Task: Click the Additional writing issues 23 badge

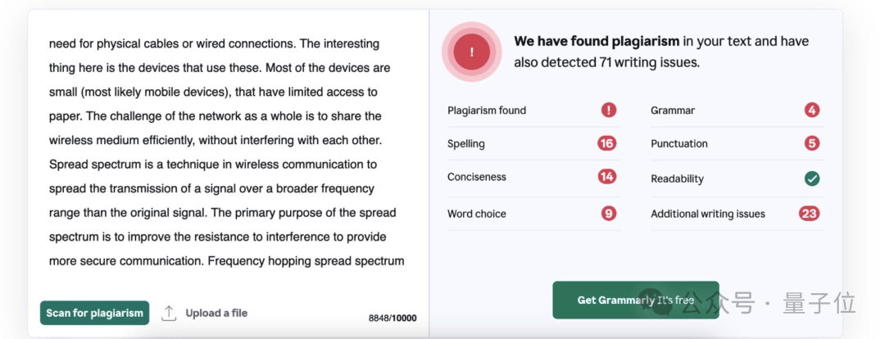Action: [x=809, y=214]
